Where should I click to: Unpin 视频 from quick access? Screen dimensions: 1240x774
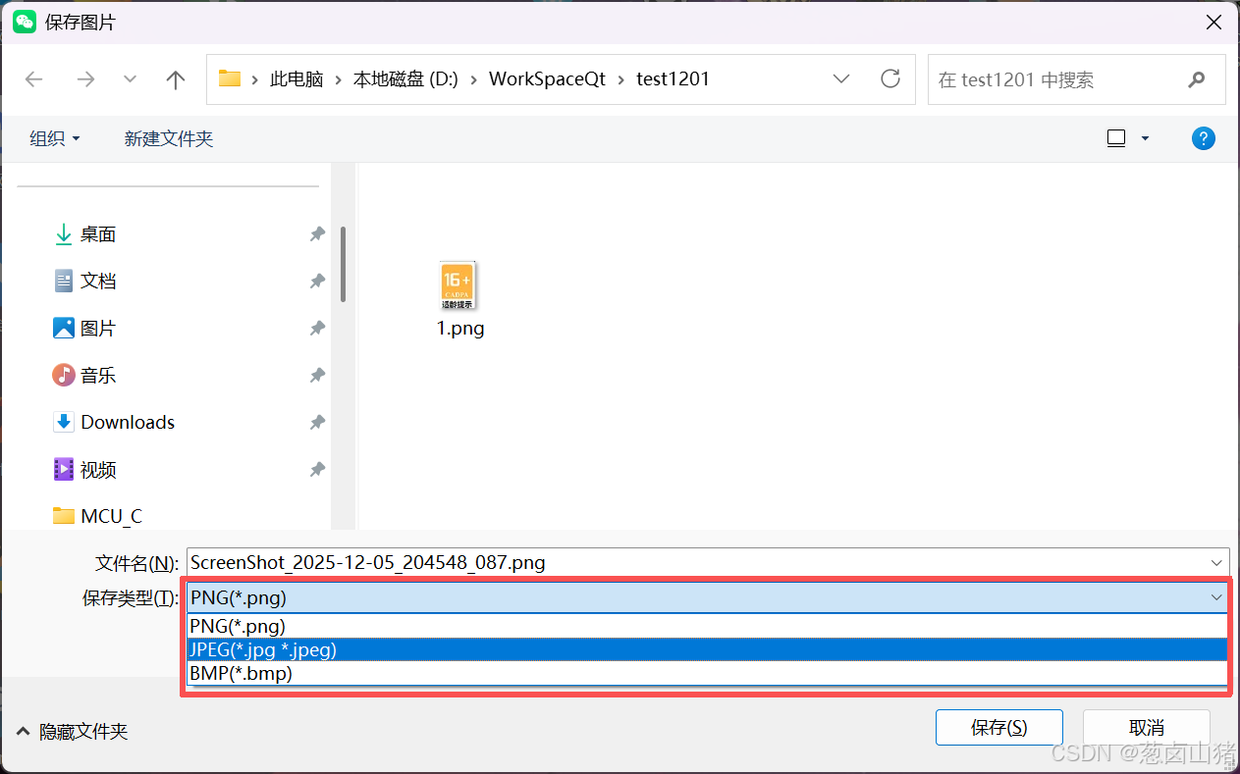pyautogui.click(x=316, y=469)
